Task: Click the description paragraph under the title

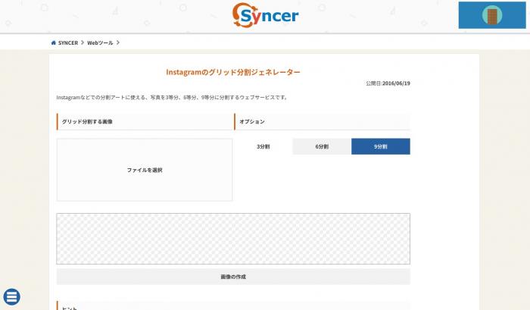Action: pyautogui.click(x=172, y=98)
